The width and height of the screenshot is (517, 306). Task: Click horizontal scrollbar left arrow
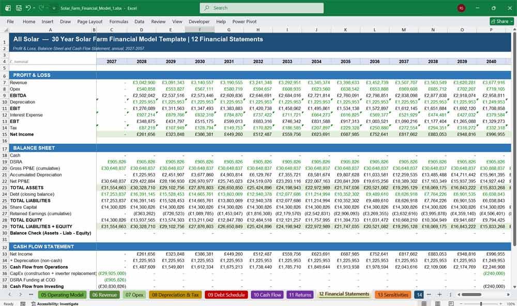[459, 295]
